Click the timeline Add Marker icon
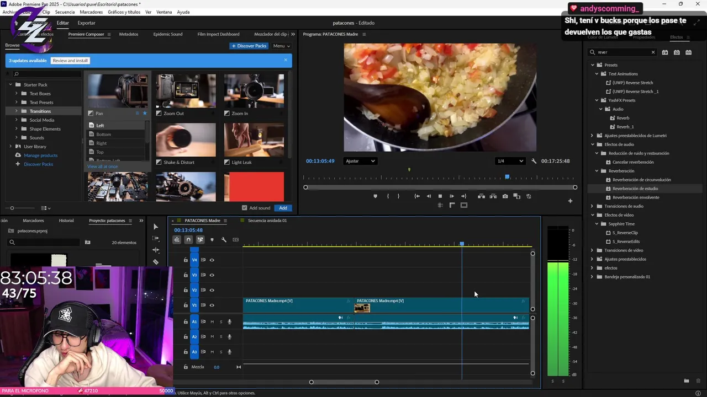707x397 pixels. (x=212, y=240)
